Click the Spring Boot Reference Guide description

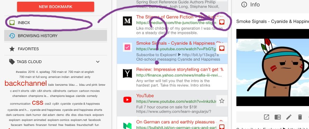pyautogui.click(x=178, y=4)
